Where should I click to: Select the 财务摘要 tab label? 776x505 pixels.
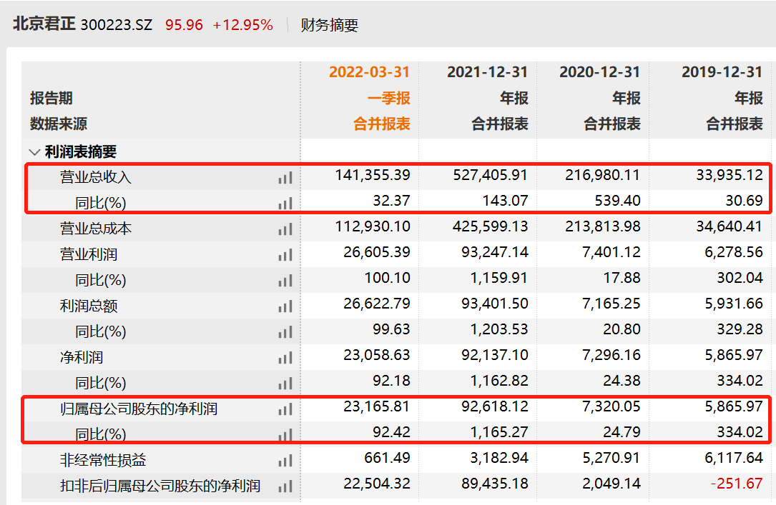[x=330, y=25]
